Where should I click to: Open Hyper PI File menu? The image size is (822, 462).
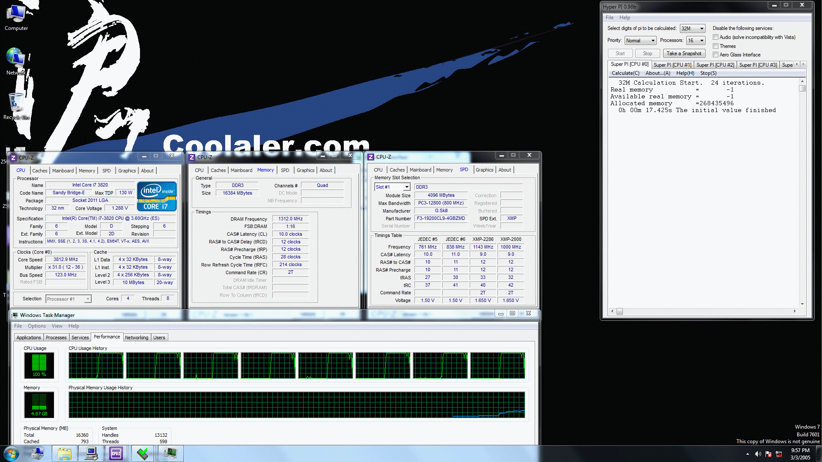pyautogui.click(x=610, y=18)
